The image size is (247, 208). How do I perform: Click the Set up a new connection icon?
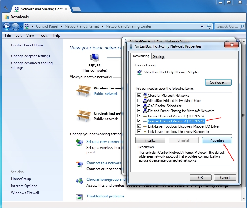80,143
